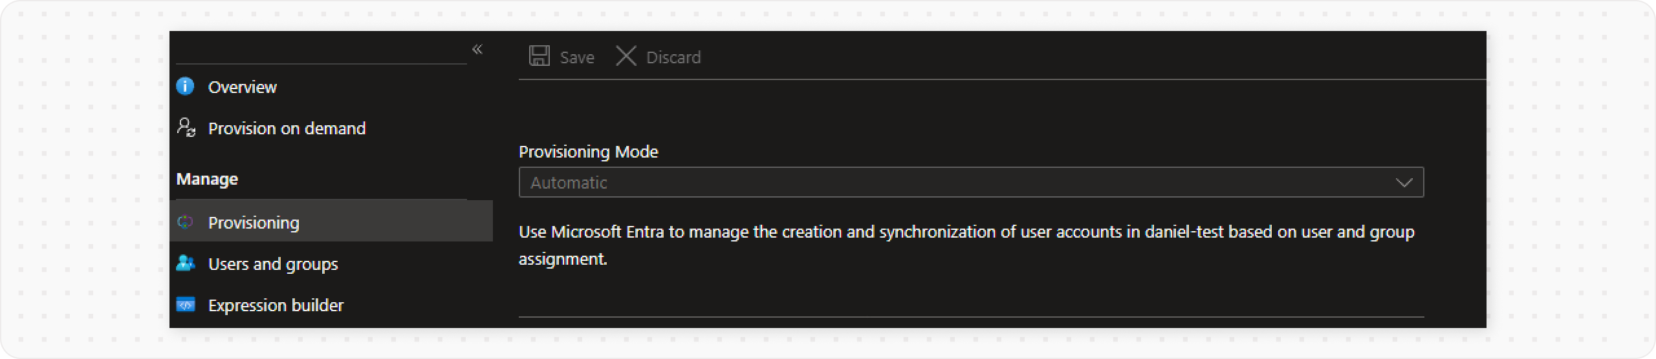Open the Provisioning Mode dropdown showing Automatic
This screenshot has width=1656, height=359.
point(957,183)
